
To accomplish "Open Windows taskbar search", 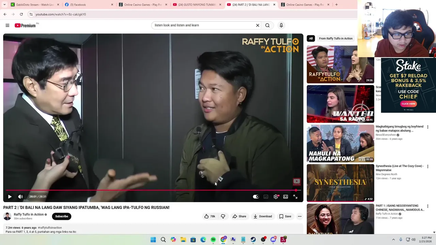I will 163,240.
